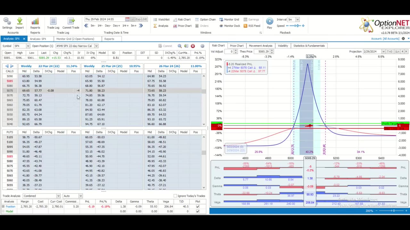Viewport: 410px width, 230px height.
Task: Toggle the Model row Plot checkbox
Action: point(198,211)
